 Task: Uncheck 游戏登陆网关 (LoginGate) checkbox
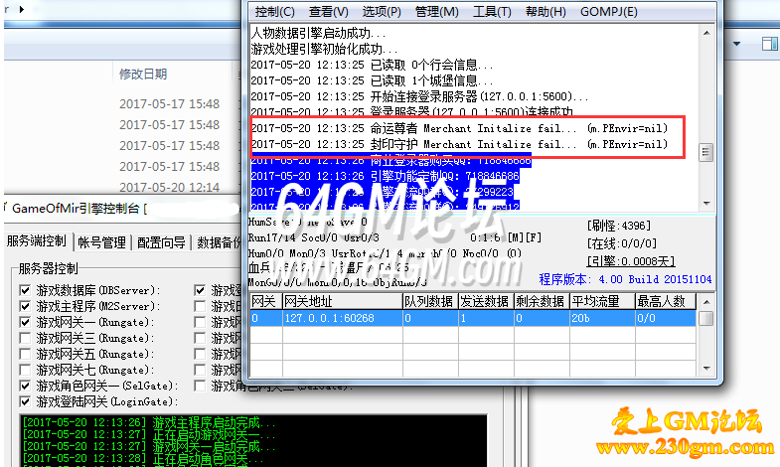pyautogui.click(x=25, y=401)
